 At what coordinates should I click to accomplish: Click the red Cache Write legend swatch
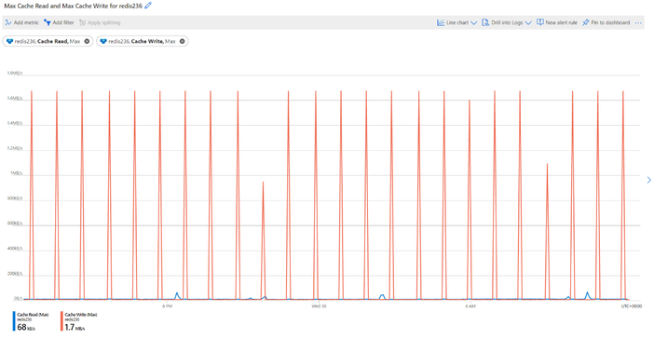coord(61,321)
